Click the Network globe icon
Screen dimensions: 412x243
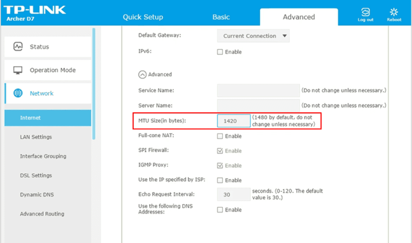coord(18,94)
